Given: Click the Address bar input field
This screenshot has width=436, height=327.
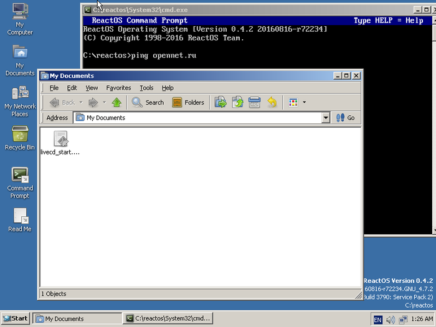Looking at the screenshot, I should pyautogui.click(x=197, y=118).
